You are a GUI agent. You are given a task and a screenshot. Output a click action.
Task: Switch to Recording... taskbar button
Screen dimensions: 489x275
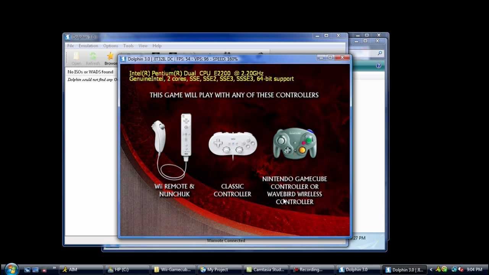[313, 270]
